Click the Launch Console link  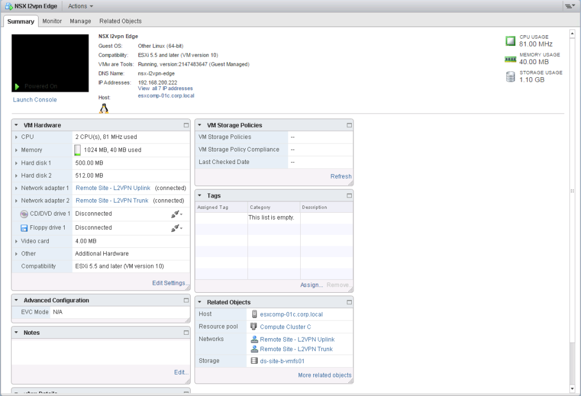35,100
